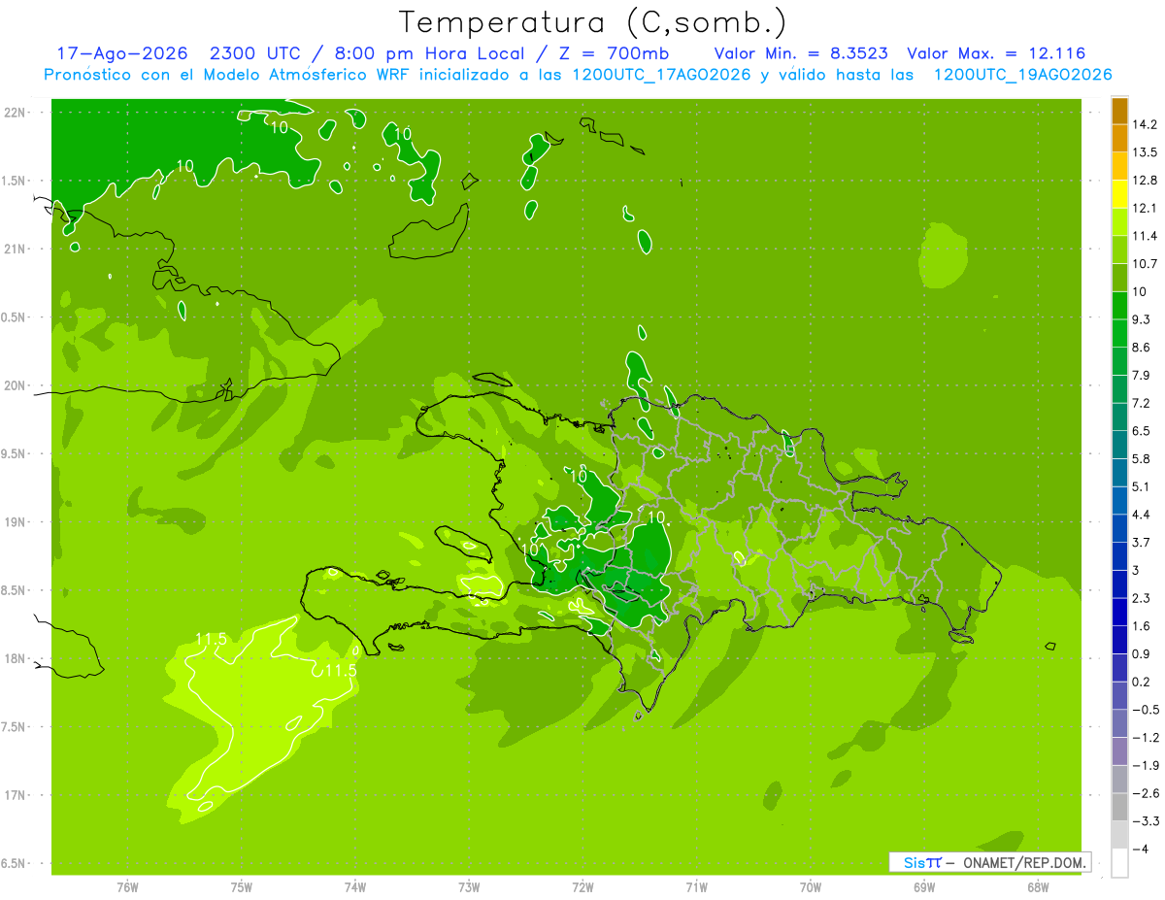This screenshot has width=1165, height=900.
Task: Click the '71W' longitude axis label
Action: [x=696, y=887]
